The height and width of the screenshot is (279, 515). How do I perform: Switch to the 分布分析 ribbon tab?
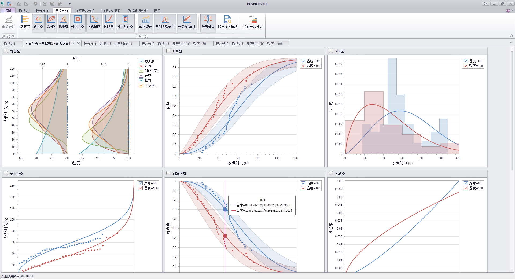pos(42,11)
